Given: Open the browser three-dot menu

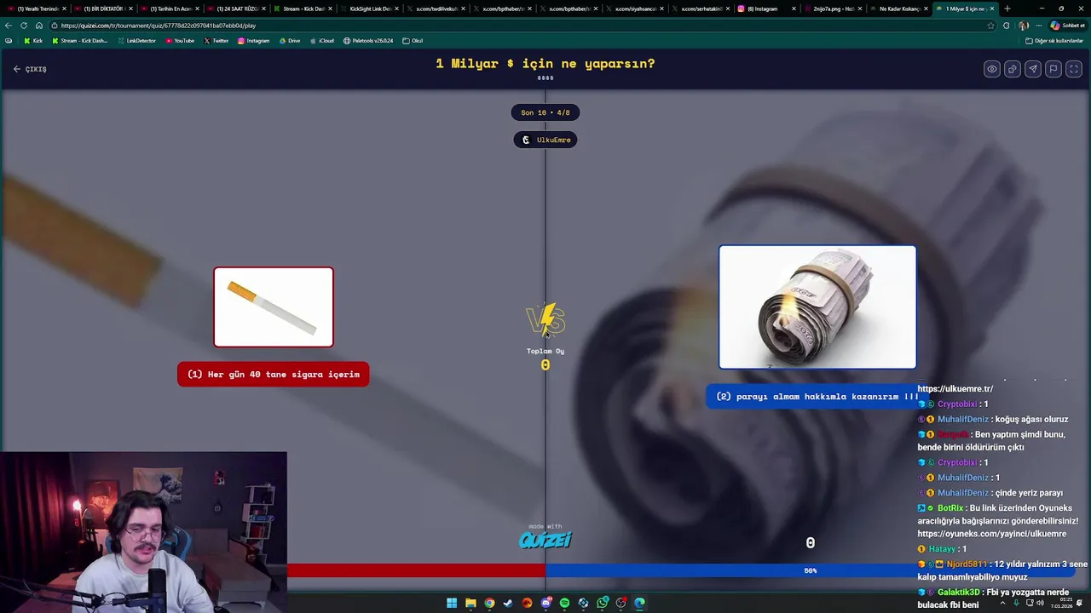Looking at the screenshot, I should click(x=1038, y=26).
